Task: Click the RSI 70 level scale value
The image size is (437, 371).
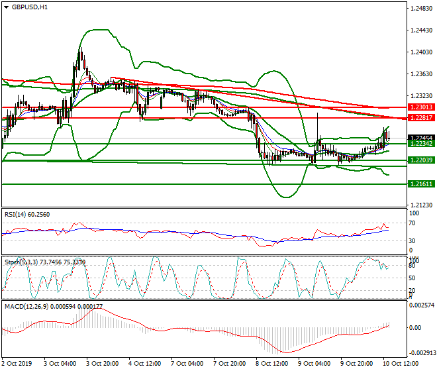Action: (414, 224)
